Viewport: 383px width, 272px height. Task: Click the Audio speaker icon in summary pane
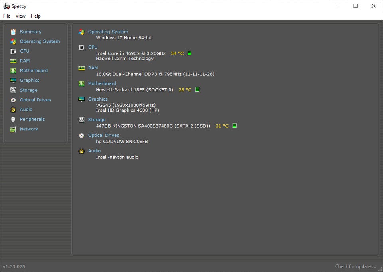pyautogui.click(x=81, y=151)
